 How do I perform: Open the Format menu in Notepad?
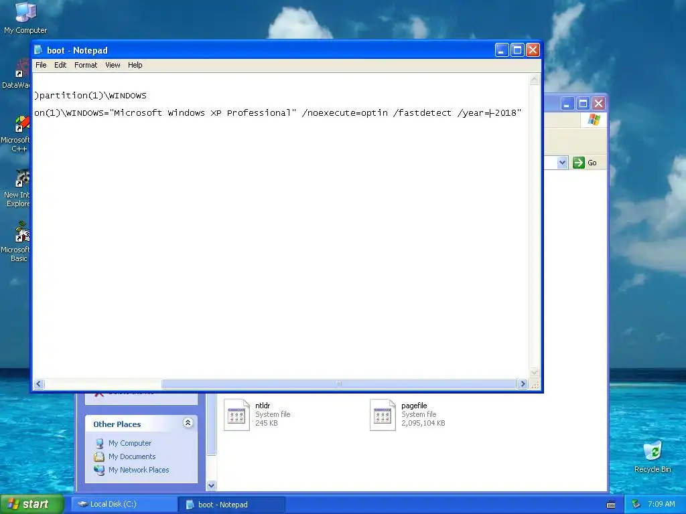tap(86, 65)
